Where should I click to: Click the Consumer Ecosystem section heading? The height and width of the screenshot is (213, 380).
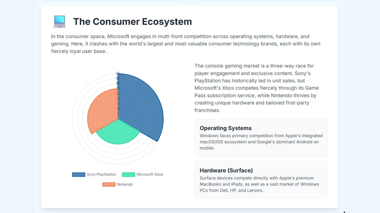coord(132,22)
